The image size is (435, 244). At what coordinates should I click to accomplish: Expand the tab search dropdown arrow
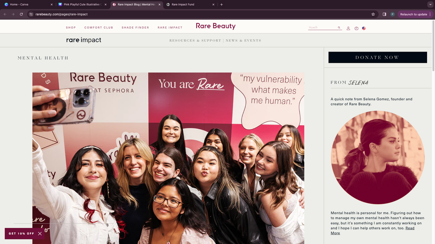(430, 5)
